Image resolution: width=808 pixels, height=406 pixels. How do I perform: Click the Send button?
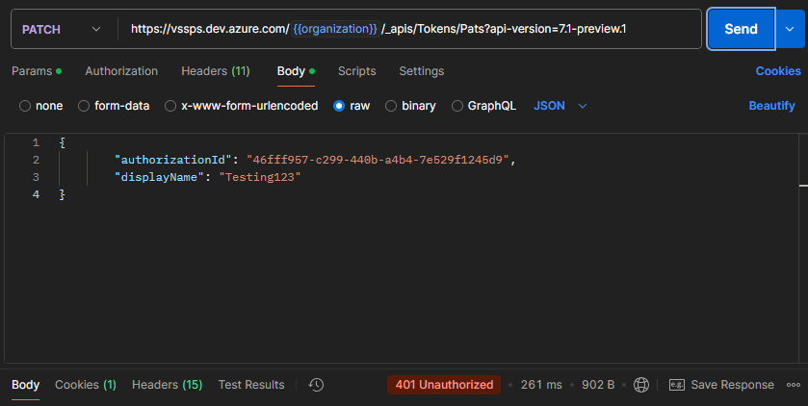[741, 29]
